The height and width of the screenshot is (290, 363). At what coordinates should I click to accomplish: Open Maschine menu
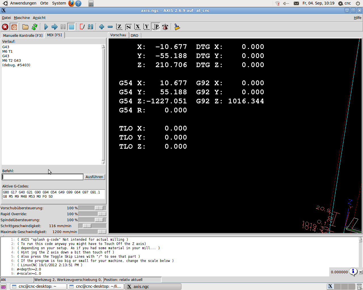22,18
